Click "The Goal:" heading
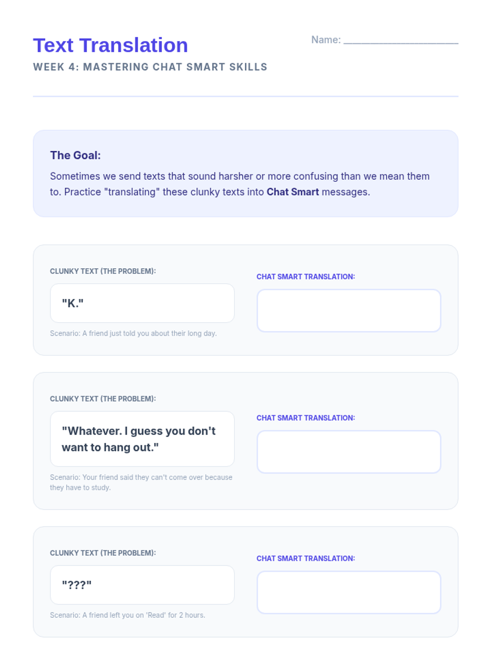The width and height of the screenshot is (491, 655). click(x=75, y=155)
